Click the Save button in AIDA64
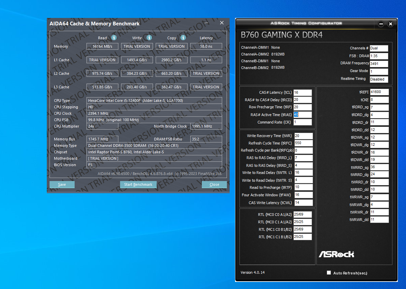Viewport: 406px width, 289px height. click(62, 184)
